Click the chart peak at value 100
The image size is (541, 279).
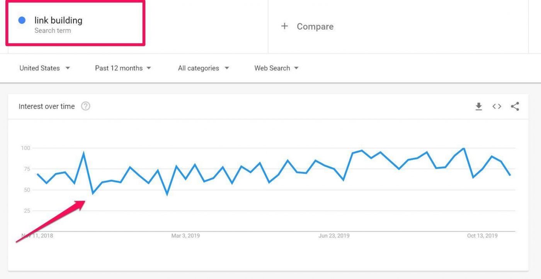(464, 148)
